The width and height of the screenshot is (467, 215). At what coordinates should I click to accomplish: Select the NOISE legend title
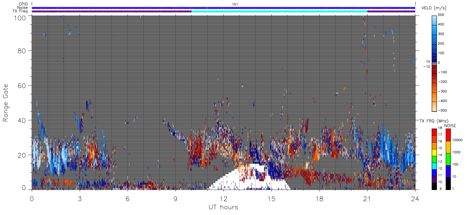451,125
